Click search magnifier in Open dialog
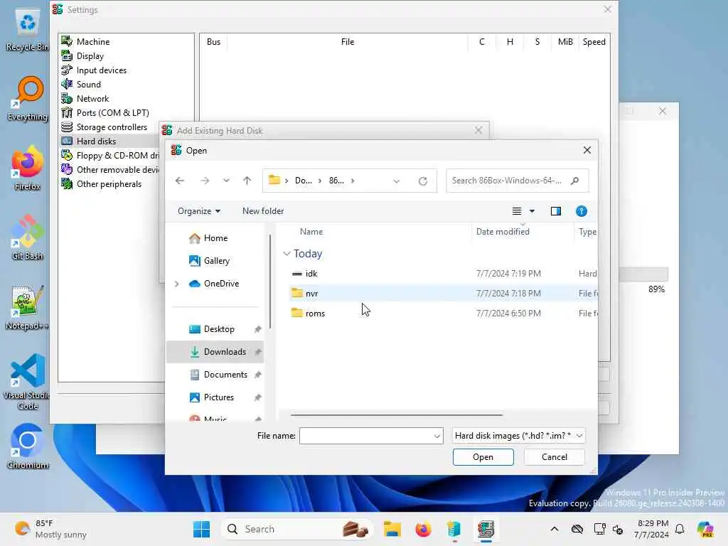Screen dimensions: 728x546 click(574, 181)
